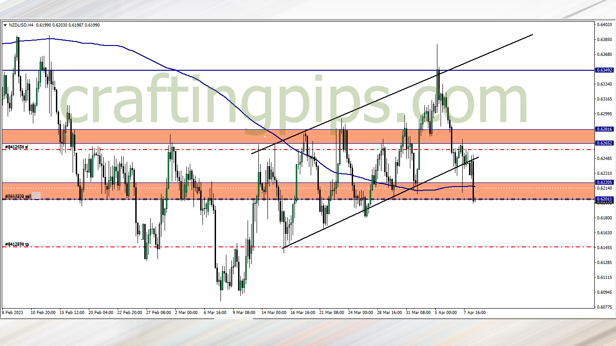616x346 pixels.
Task: Click the 0.63165 value on price axis
Action: tap(604, 99)
